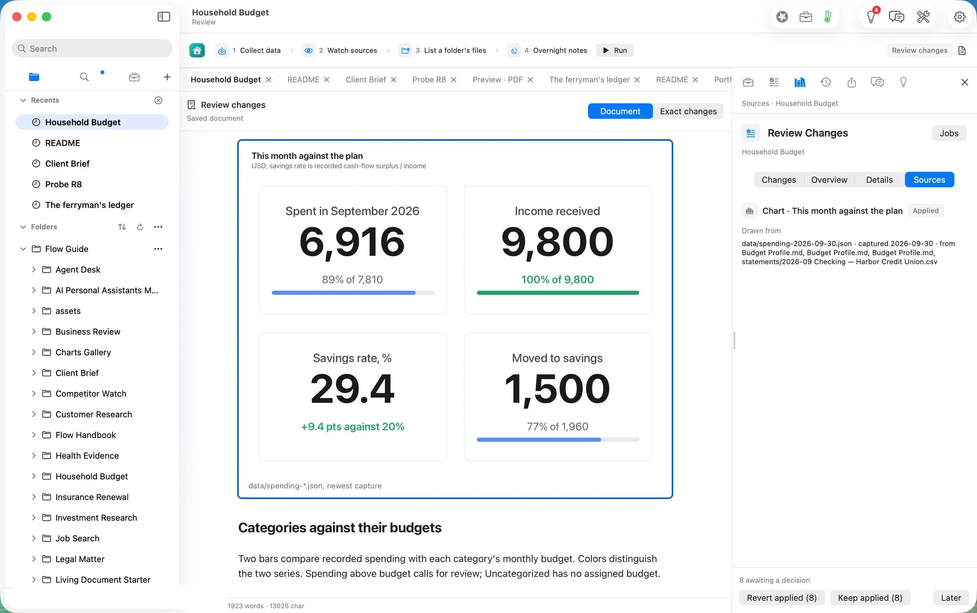Click Revert applied (8)
The height and width of the screenshot is (613, 977).
coord(782,598)
